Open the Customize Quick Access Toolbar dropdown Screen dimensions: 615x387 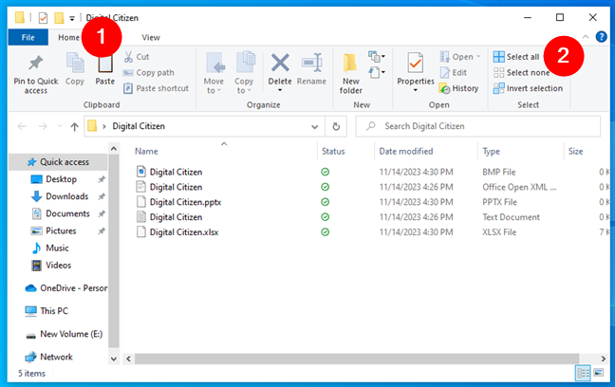point(72,18)
